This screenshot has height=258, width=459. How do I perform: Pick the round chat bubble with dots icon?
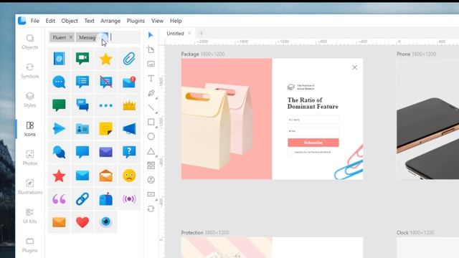59,82
